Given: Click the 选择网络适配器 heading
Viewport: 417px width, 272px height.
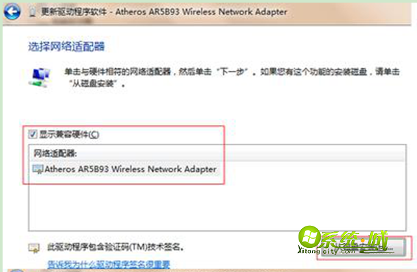Looking at the screenshot, I should coord(66,47).
